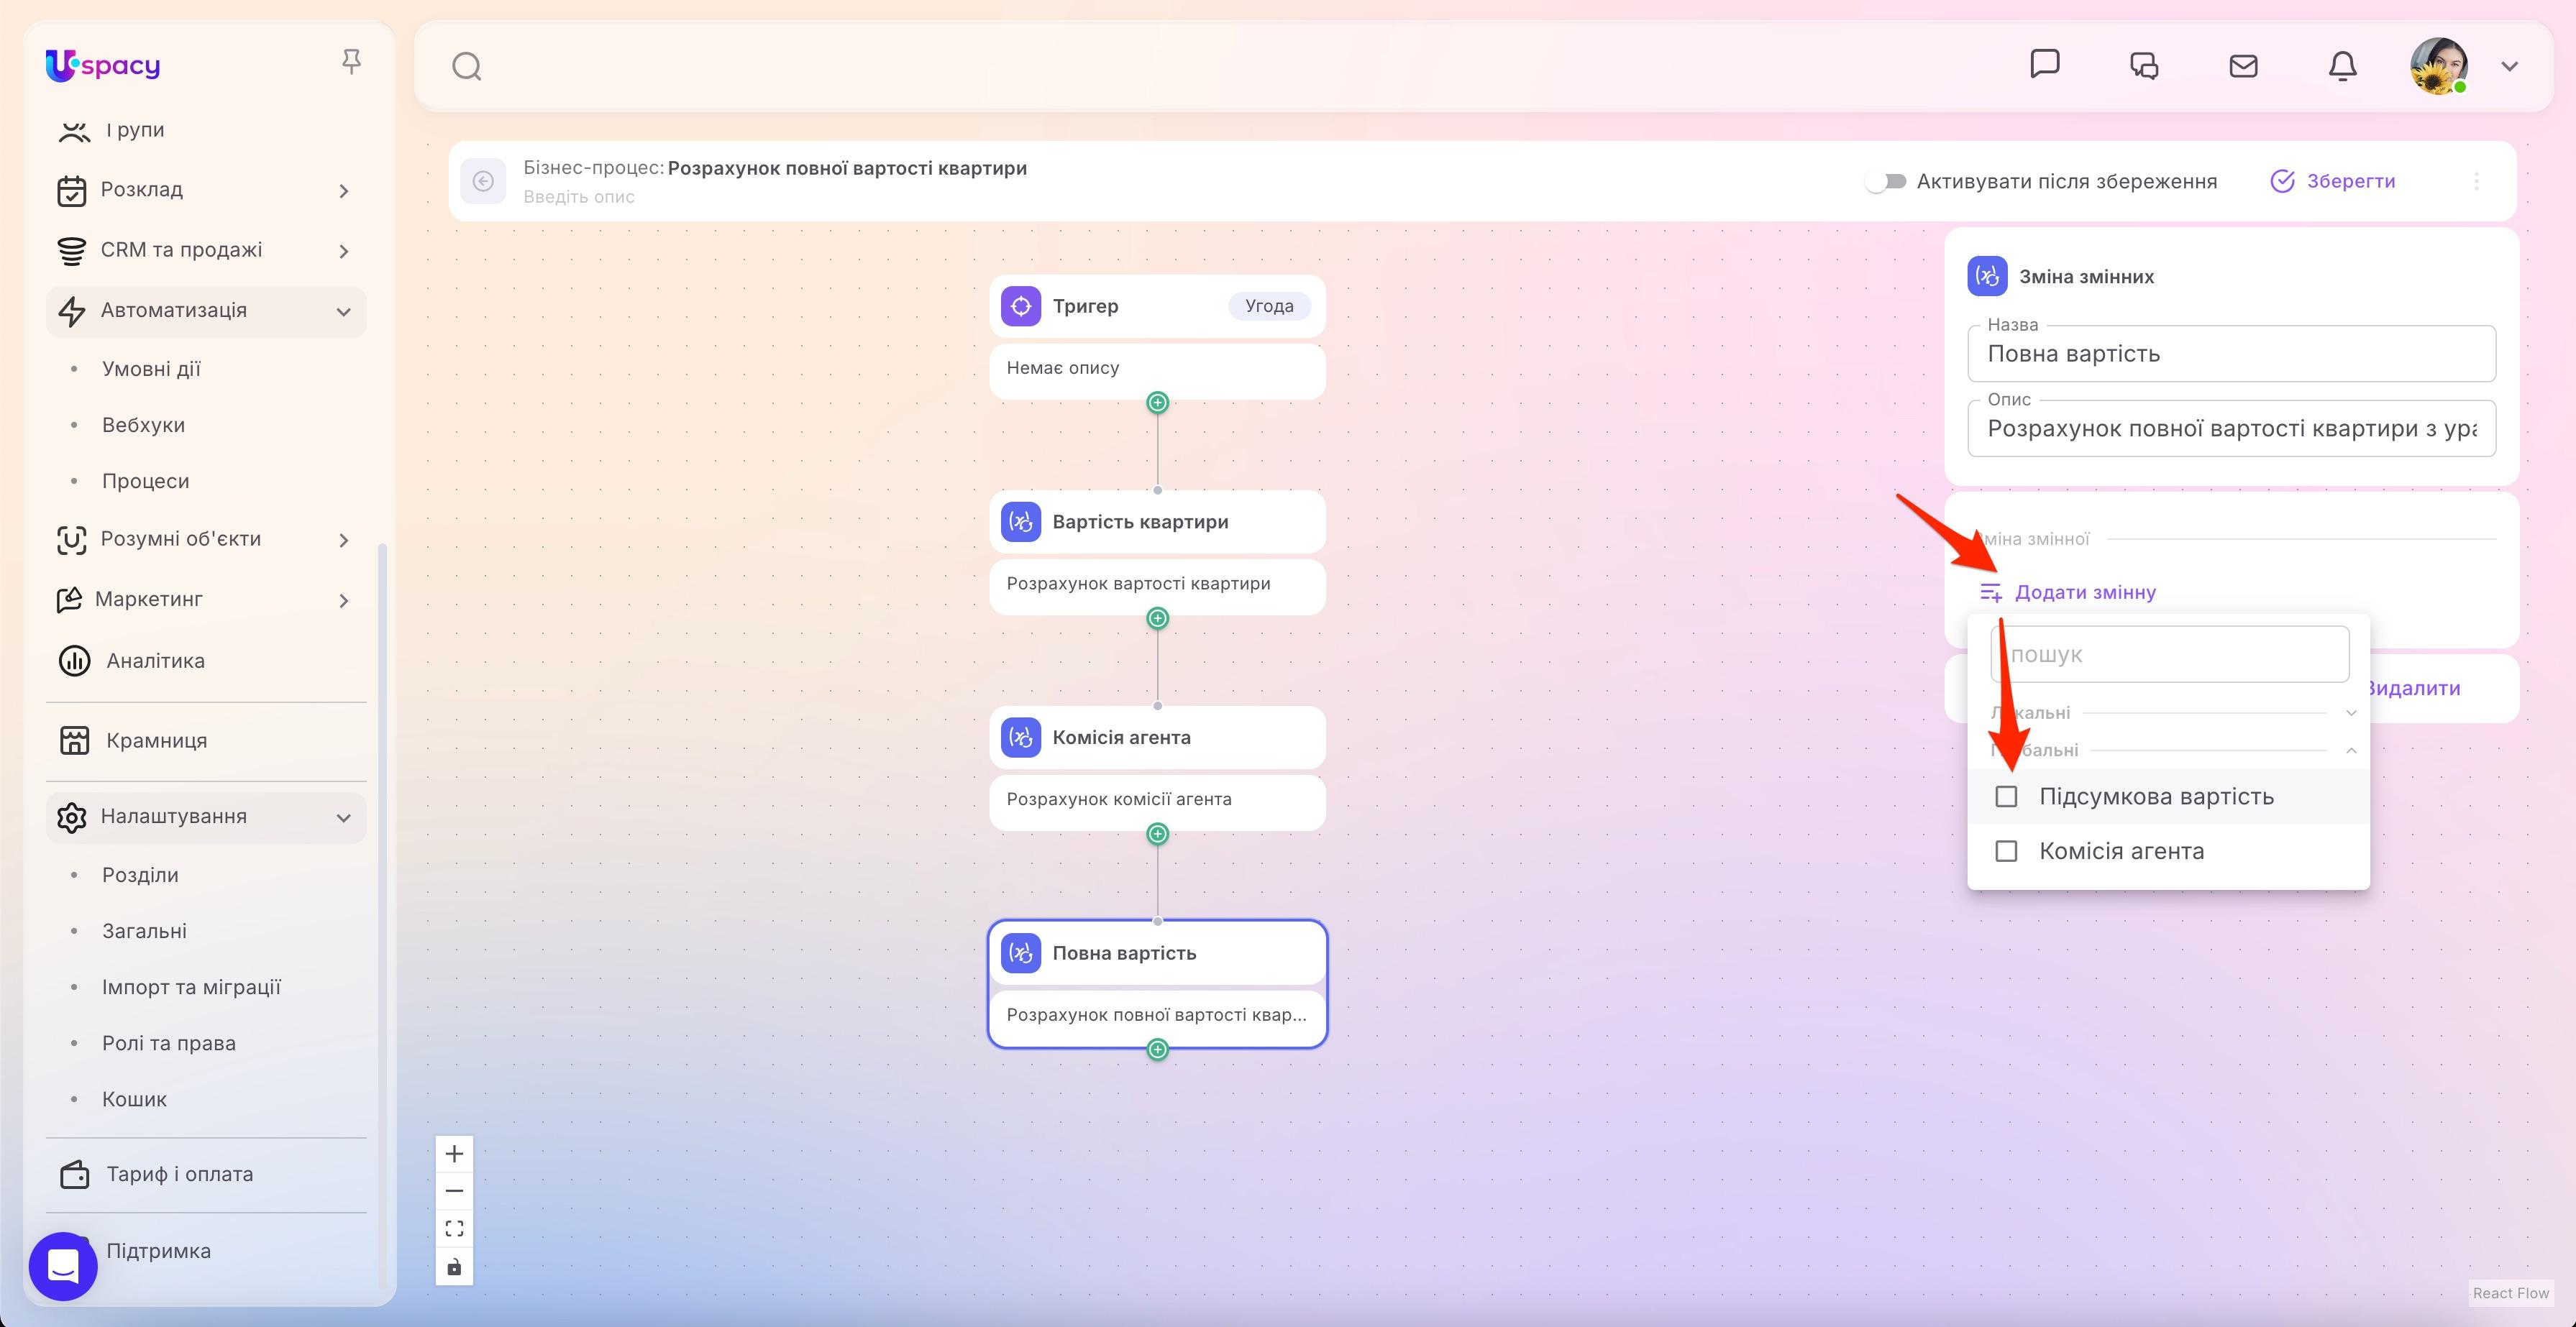The width and height of the screenshot is (2576, 1327).
Task: Open Процеси submenu item
Action: (145, 481)
